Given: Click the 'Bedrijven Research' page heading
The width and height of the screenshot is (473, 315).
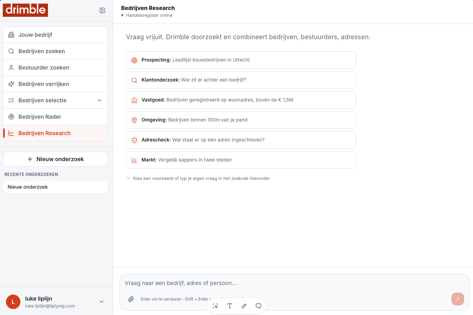Looking at the screenshot, I should click(x=148, y=8).
